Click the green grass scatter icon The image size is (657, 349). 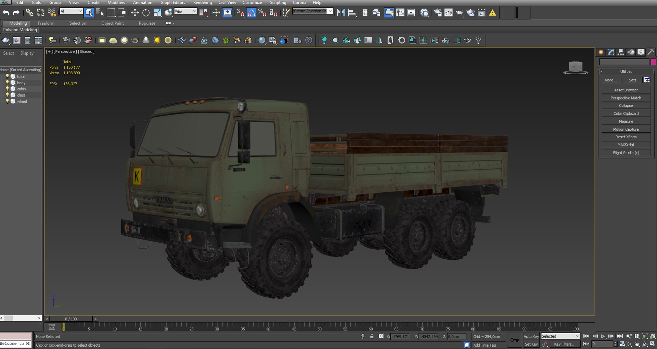pyautogui.click(x=226, y=40)
